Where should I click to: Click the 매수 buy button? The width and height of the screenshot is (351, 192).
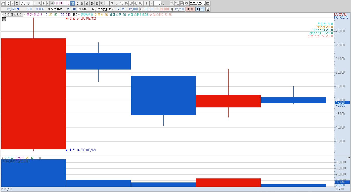[190, 9]
